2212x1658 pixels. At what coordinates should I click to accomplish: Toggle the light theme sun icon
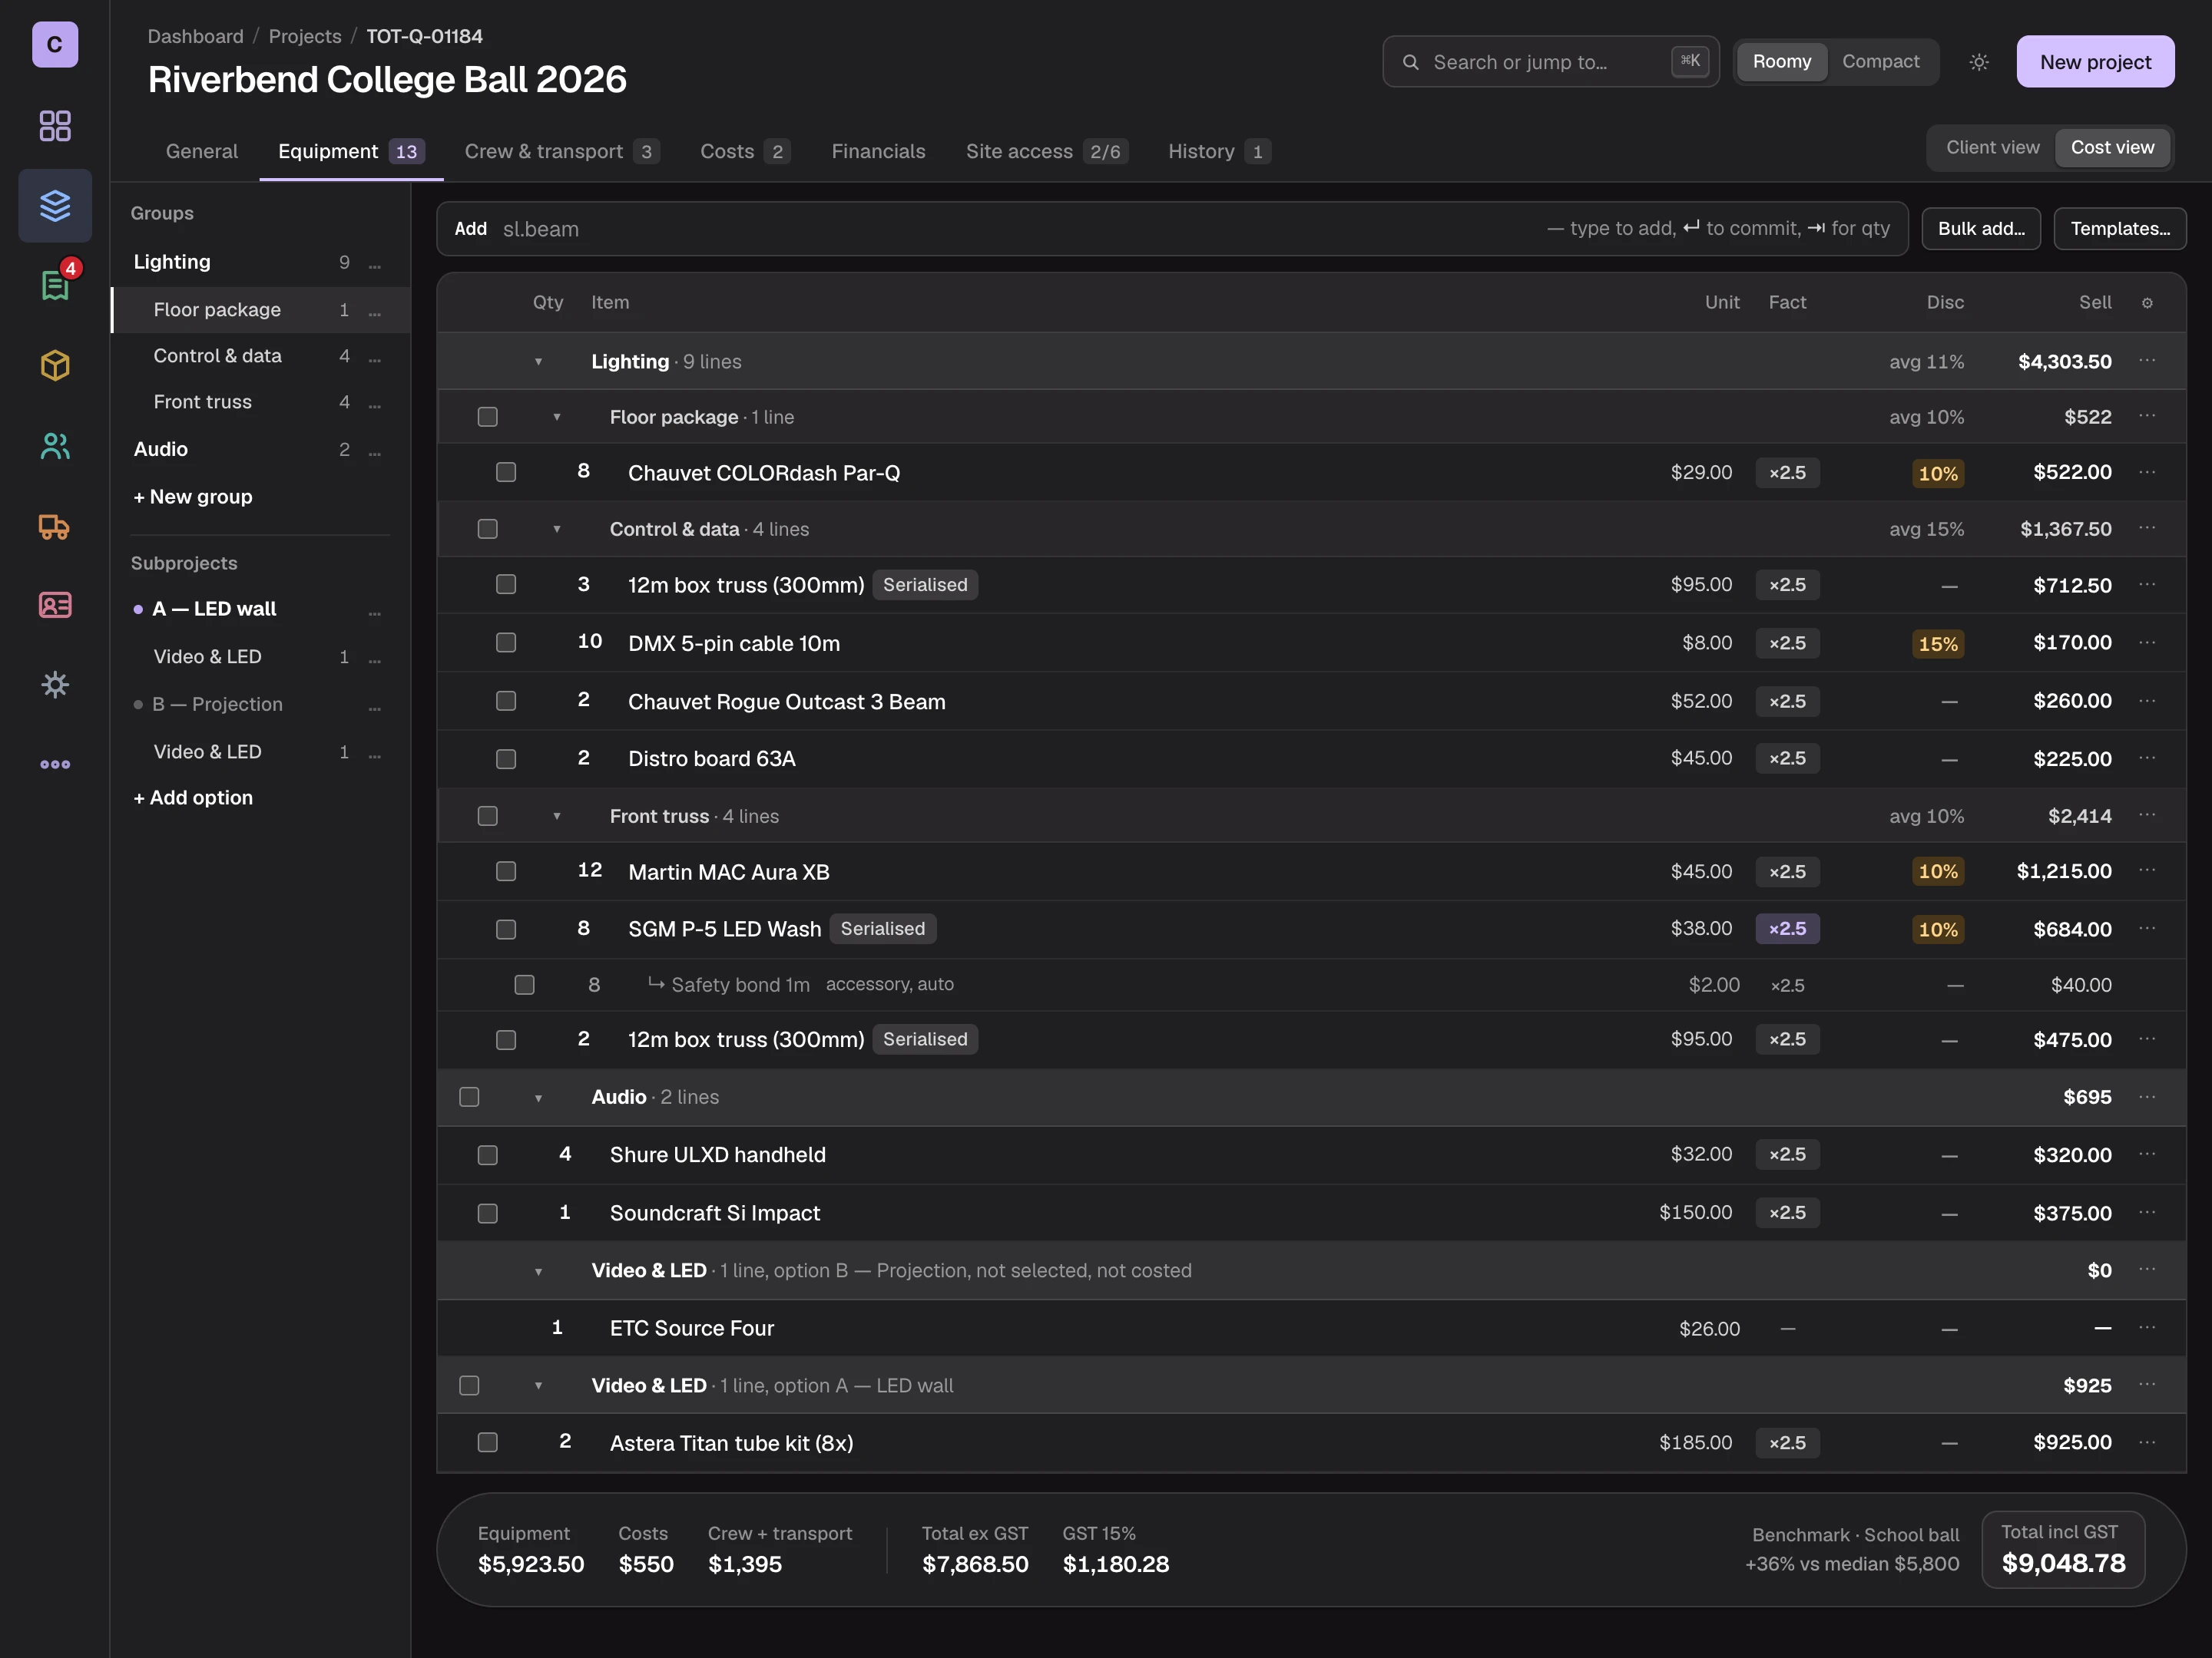[x=1979, y=62]
